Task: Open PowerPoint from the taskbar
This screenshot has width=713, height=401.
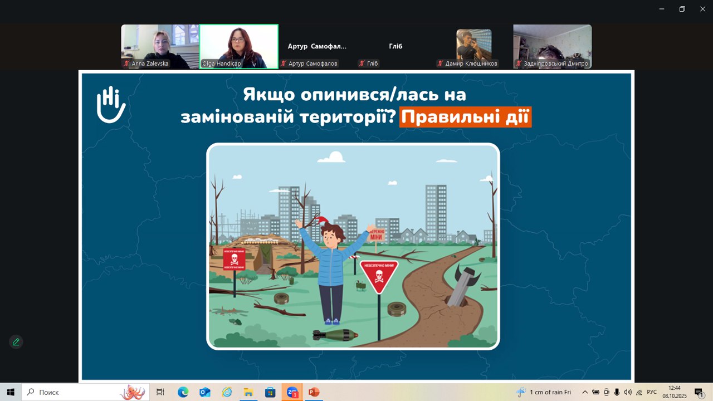Action: (x=314, y=392)
